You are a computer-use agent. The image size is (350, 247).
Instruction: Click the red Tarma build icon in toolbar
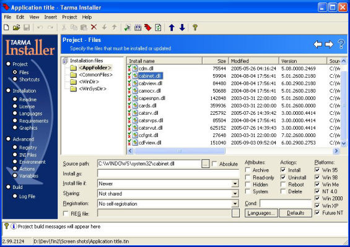tap(148, 27)
